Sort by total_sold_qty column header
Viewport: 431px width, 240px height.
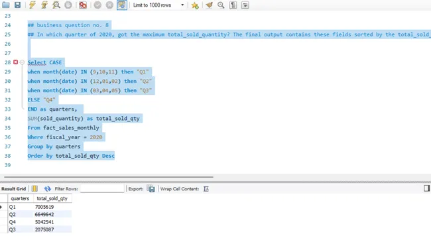[52, 198]
